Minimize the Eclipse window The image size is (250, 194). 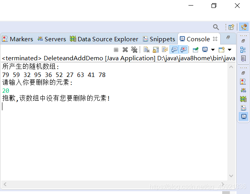coord(191,6)
